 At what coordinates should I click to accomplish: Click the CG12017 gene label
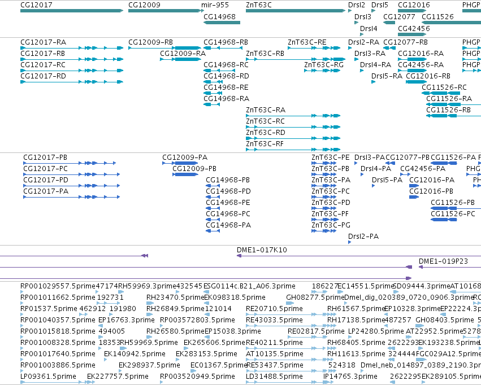36,5
